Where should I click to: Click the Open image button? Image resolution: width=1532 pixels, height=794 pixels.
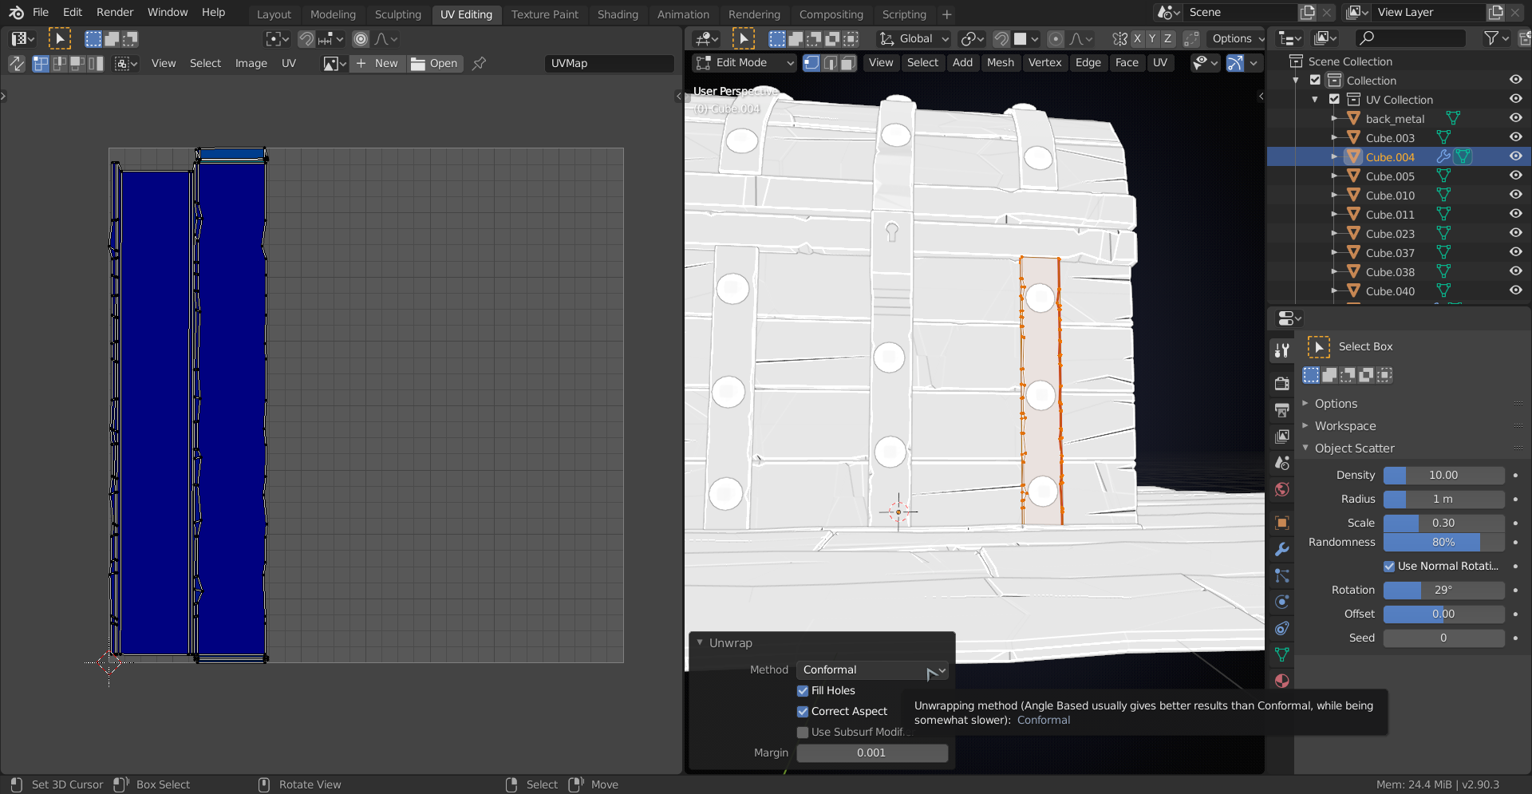tap(435, 64)
